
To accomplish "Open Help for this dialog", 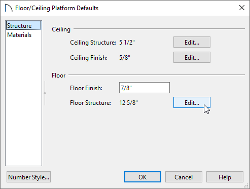I will pos(225,177).
